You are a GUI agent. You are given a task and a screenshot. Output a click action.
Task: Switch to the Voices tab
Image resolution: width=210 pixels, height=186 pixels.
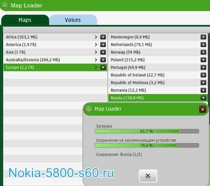click(x=73, y=20)
